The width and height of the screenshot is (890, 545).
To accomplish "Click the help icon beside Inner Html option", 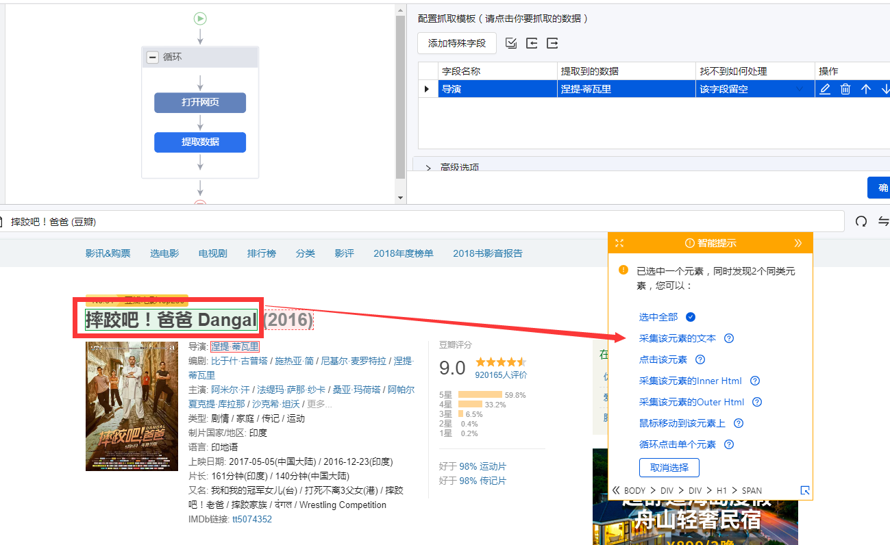I will click(755, 381).
